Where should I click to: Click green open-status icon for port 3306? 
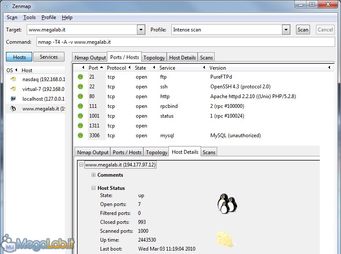tap(81, 135)
